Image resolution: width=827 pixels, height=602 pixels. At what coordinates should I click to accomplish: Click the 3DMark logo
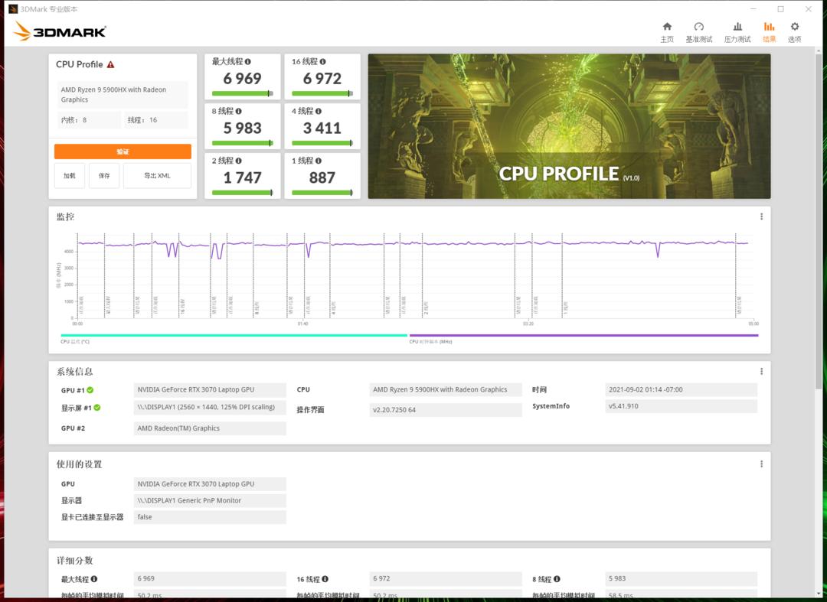tap(60, 31)
